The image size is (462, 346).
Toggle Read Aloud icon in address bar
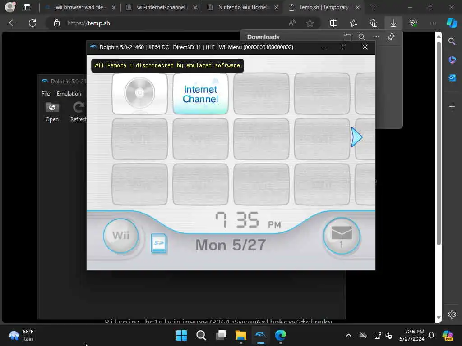click(x=292, y=23)
